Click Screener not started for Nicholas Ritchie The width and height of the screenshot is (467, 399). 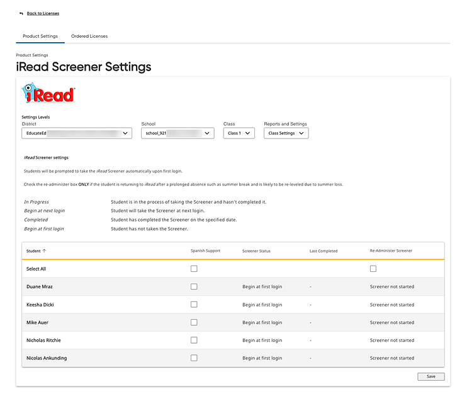point(392,340)
